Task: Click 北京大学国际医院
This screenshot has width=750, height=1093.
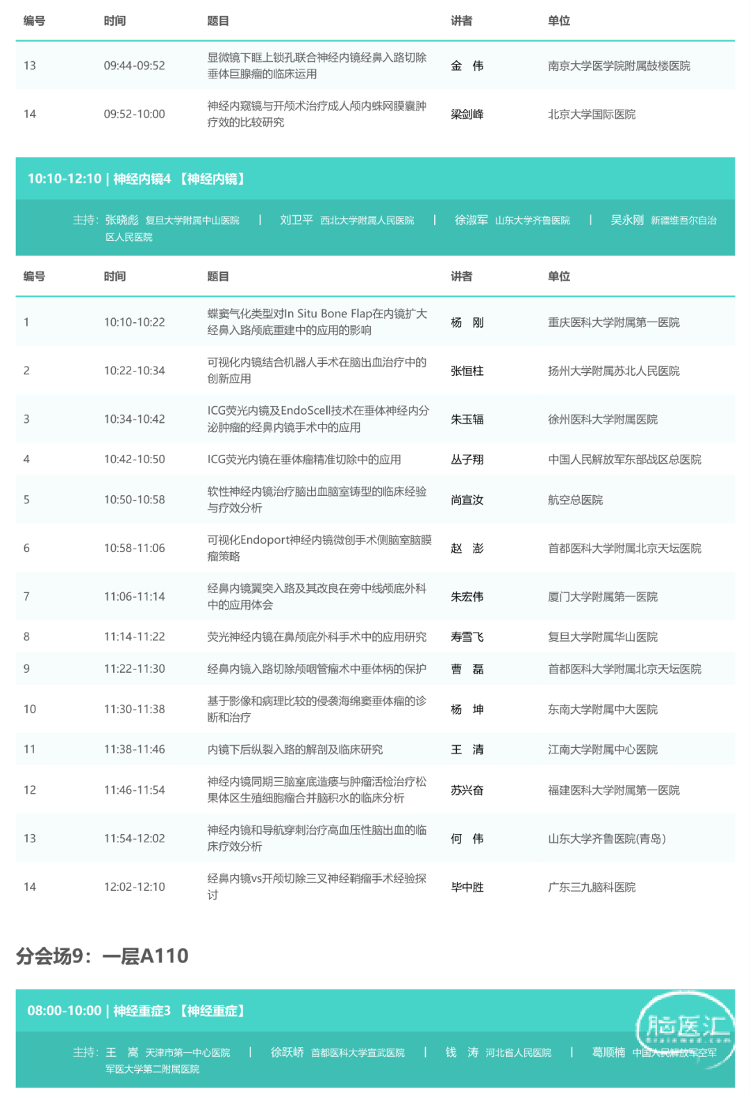Action: tap(592, 115)
